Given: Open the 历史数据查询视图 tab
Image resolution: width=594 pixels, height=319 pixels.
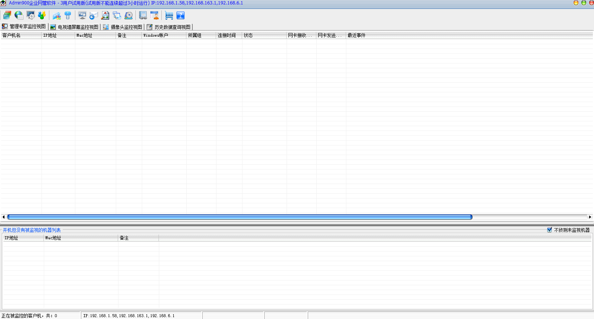Looking at the screenshot, I should coord(169,27).
